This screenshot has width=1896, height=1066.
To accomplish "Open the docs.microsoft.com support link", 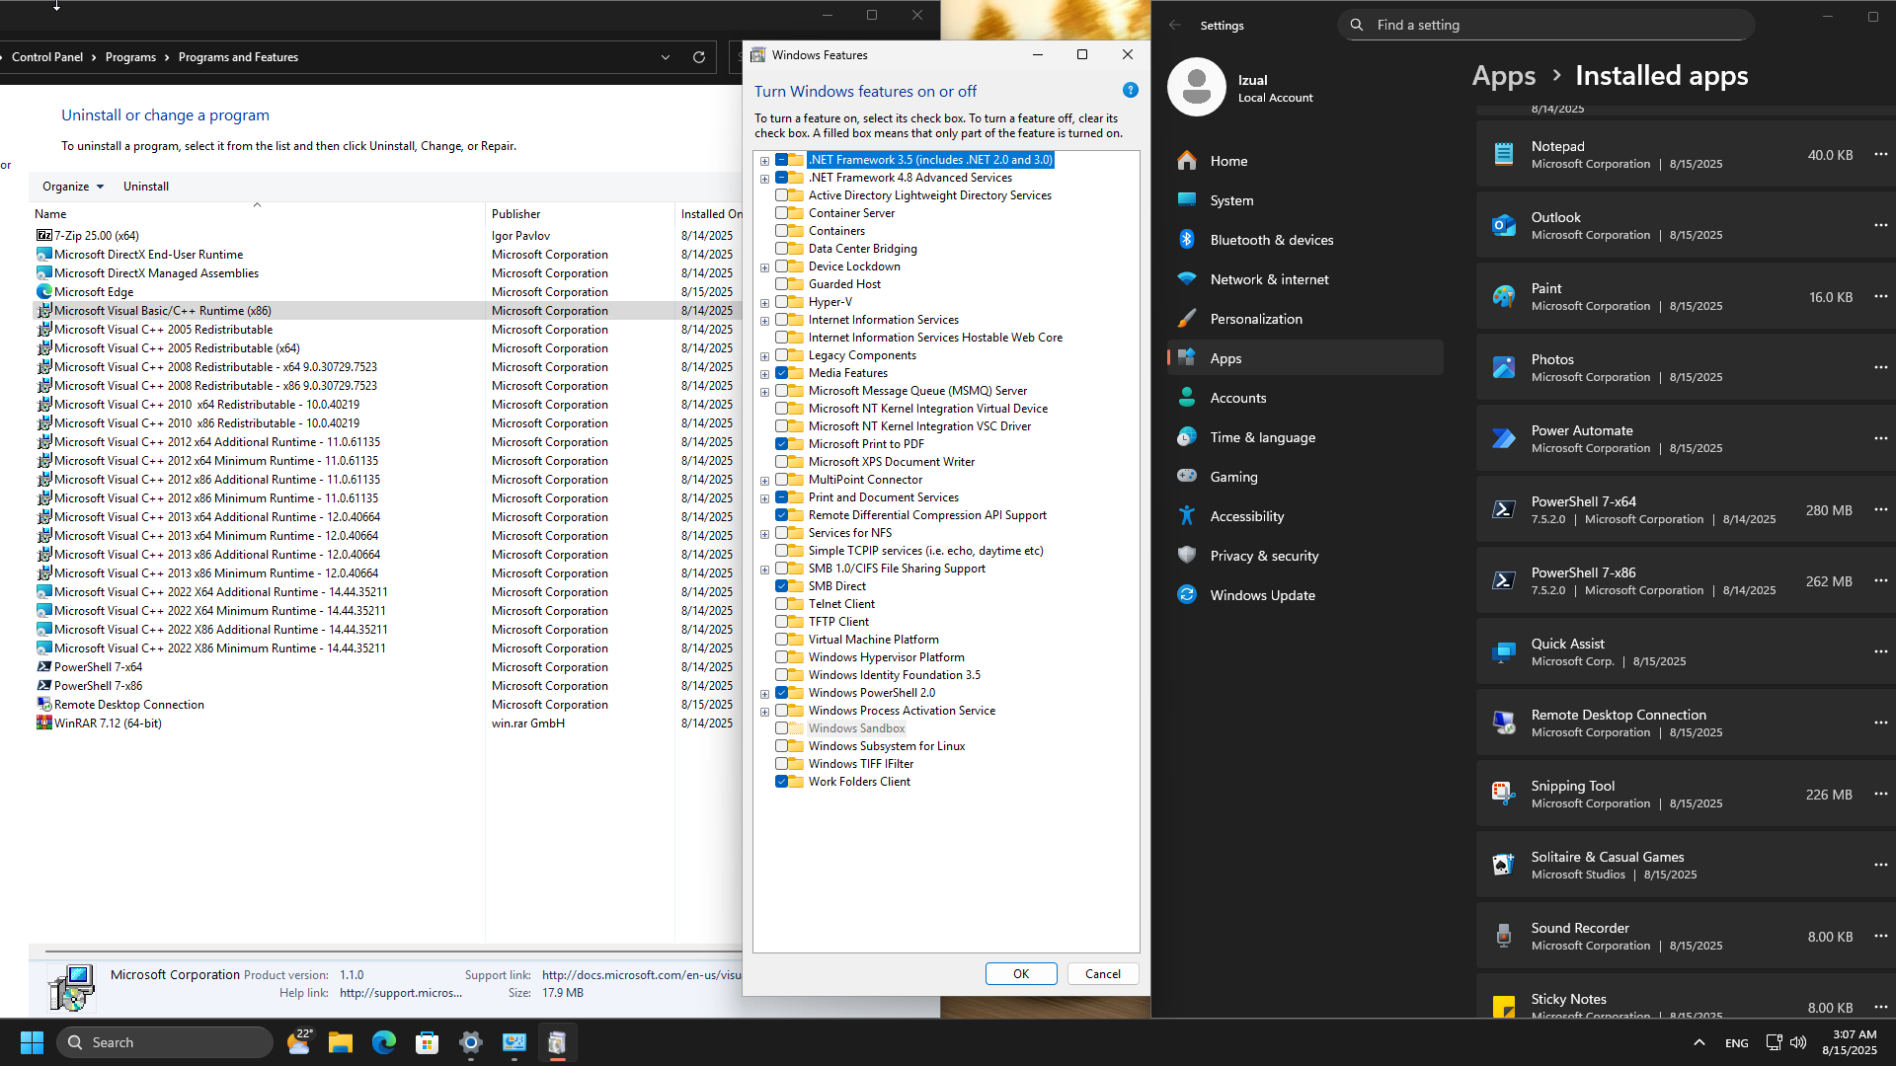I will [x=641, y=975].
